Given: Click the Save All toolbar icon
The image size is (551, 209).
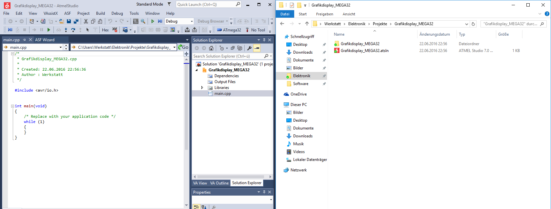Looking at the screenshot, I should [76, 21].
